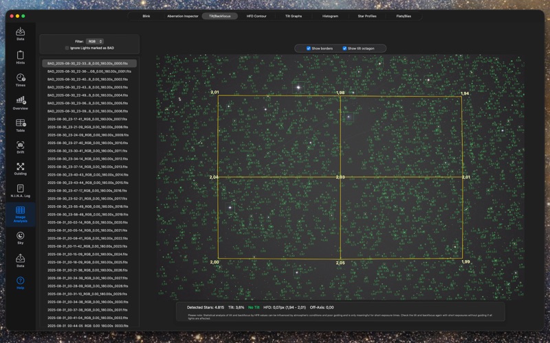Select file ending _0028.fits in list

(89, 286)
